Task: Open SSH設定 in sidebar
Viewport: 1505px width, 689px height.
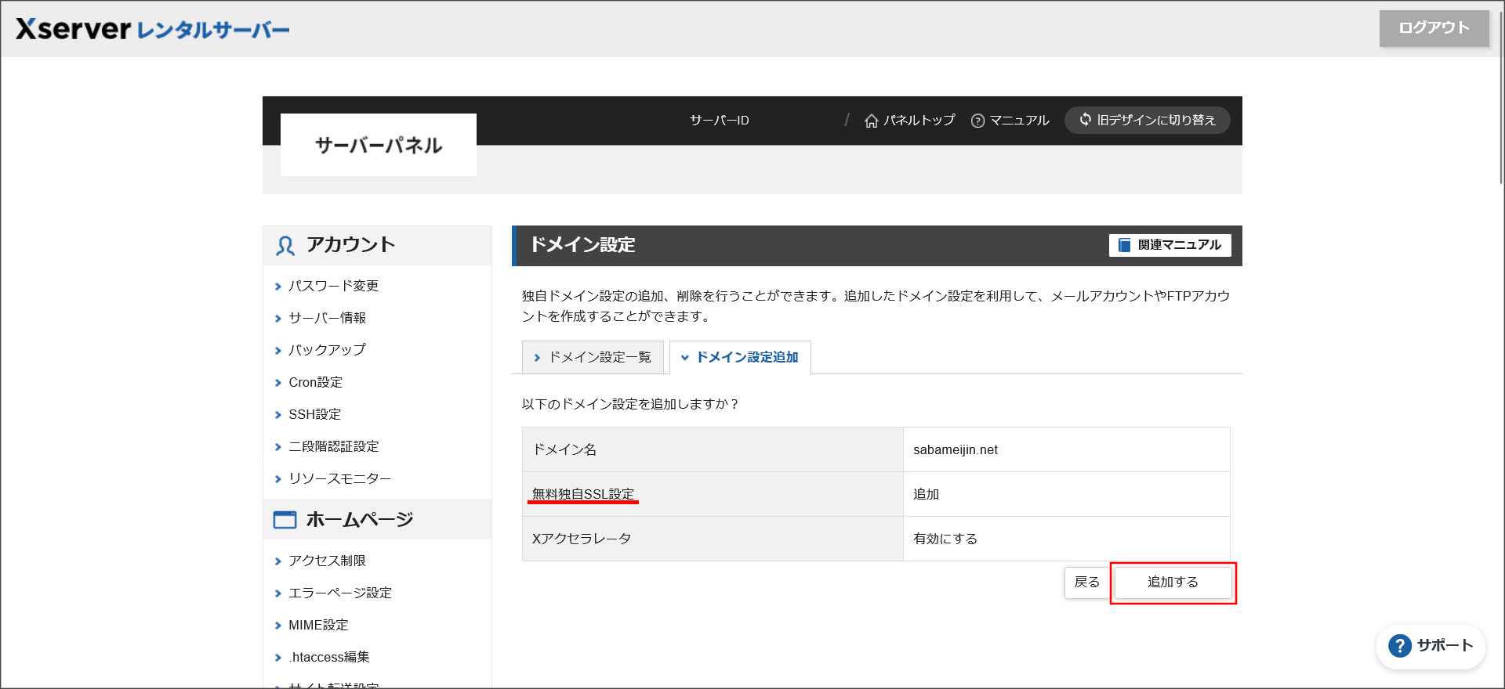Action: click(314, 414)
